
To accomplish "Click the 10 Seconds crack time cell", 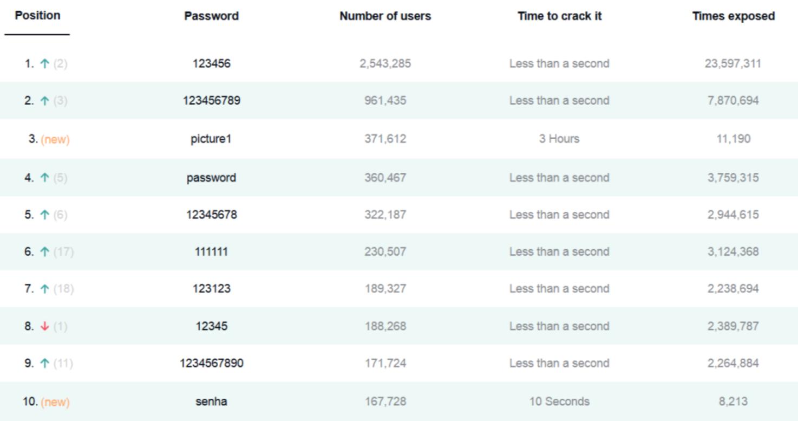I will click(559, 402).
